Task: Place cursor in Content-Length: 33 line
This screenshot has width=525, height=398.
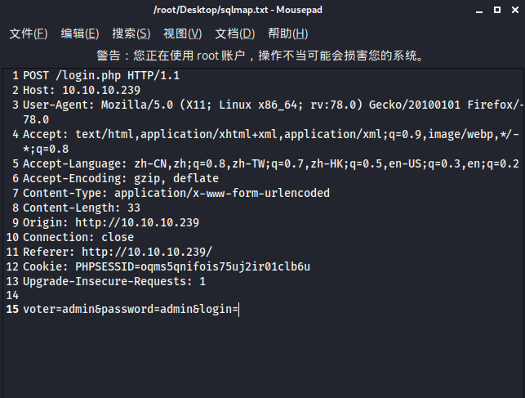Action: click(82, 208)
